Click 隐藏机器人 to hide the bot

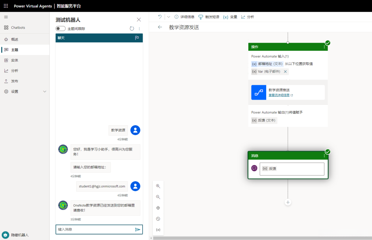tap(15, 235)
